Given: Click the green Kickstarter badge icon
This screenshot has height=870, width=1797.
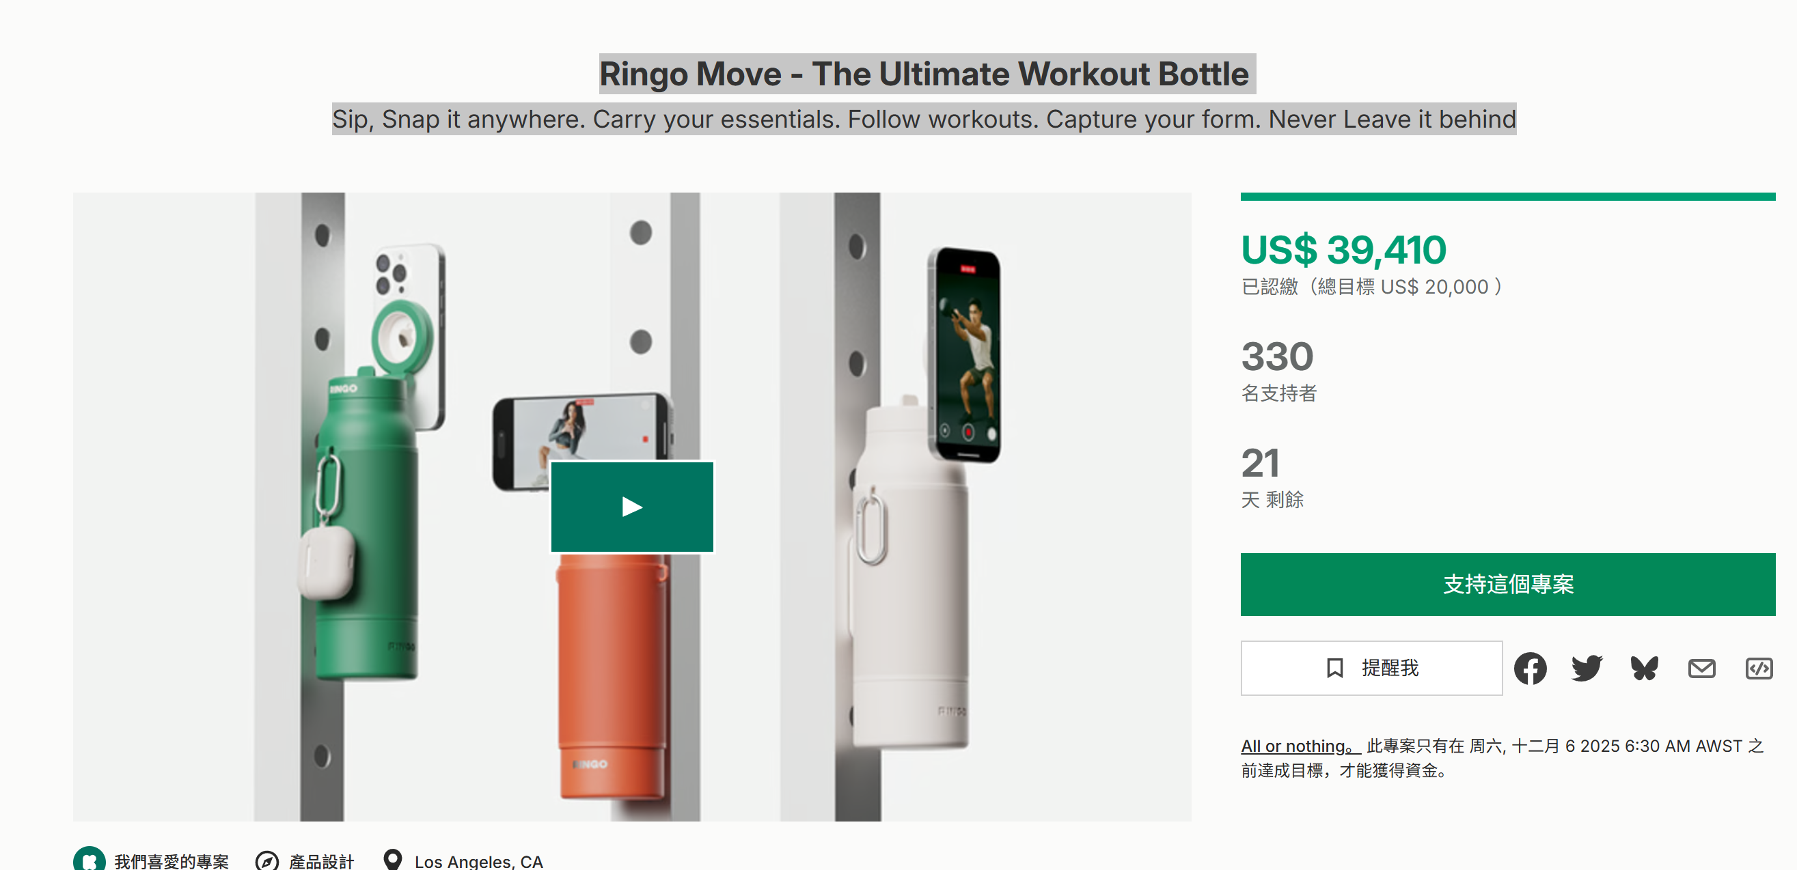Looking at the screenshot, I should [90, 859].
